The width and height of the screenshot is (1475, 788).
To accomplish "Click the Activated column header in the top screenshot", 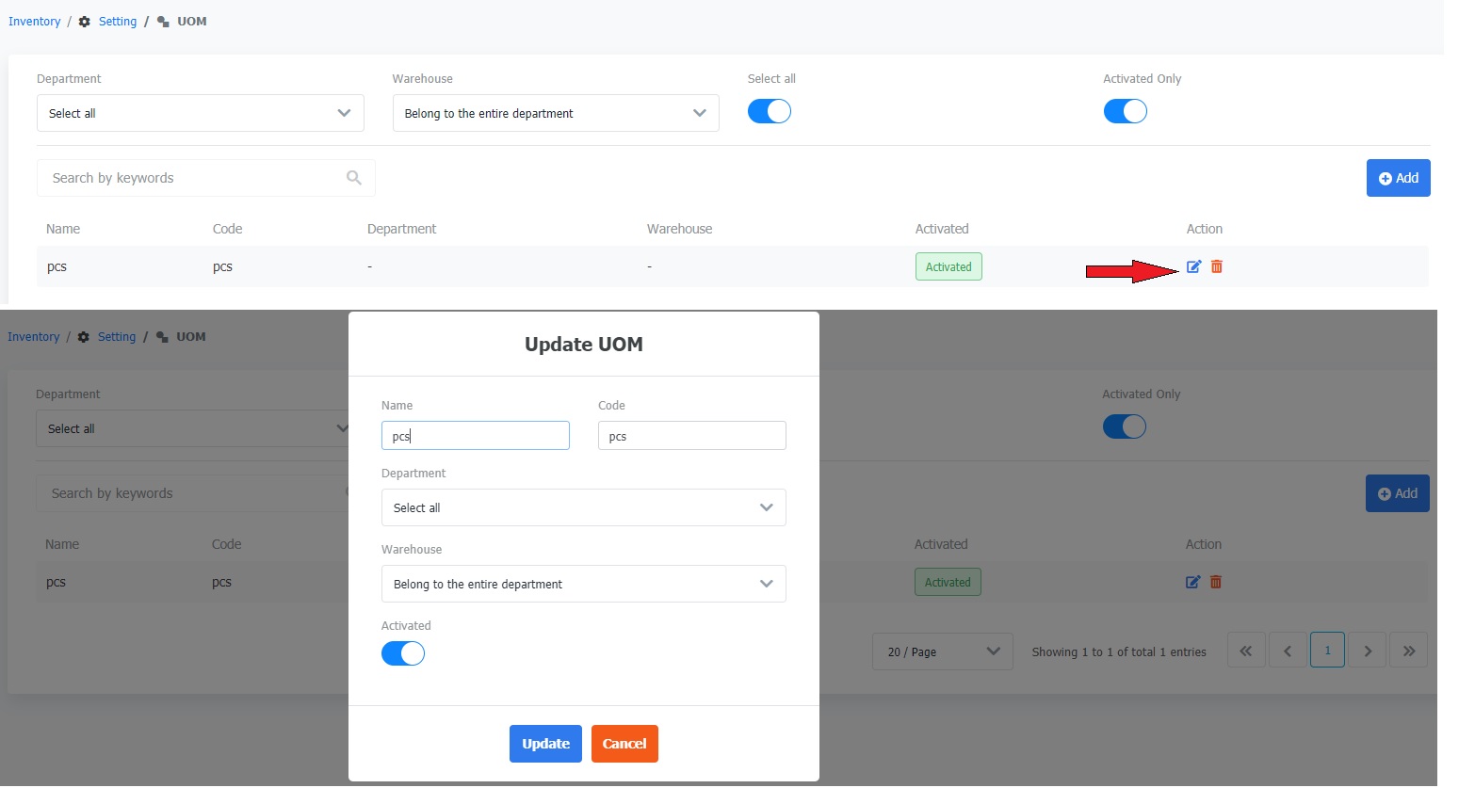I will tap(942, 229).
